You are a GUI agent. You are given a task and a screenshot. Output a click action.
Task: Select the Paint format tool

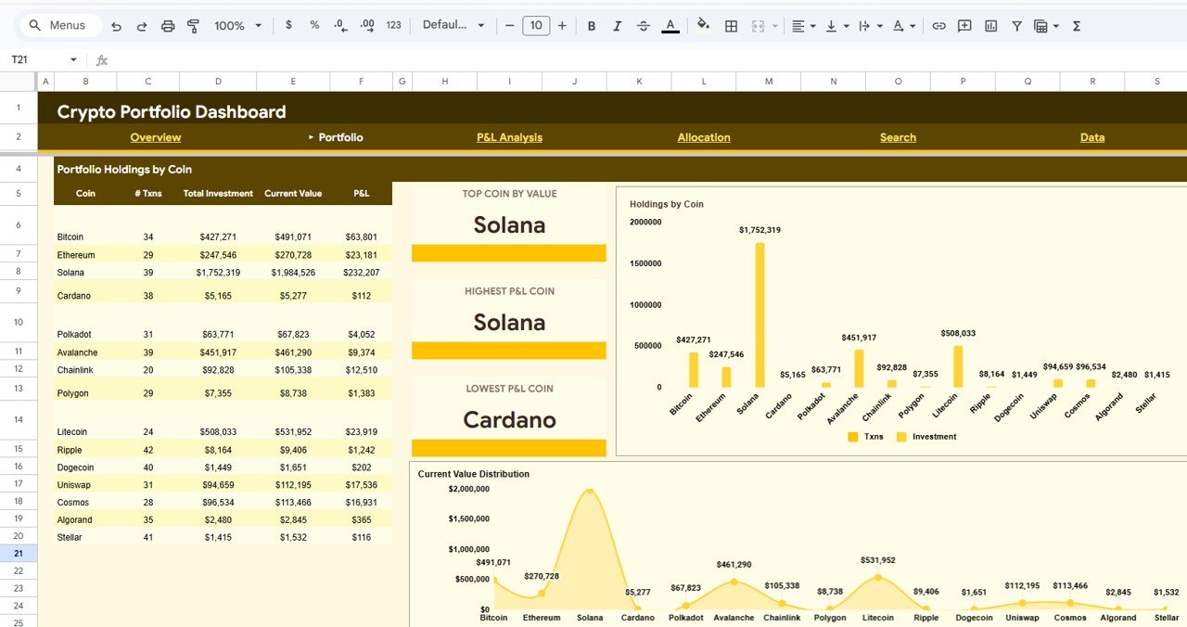(x=193, y=25)
